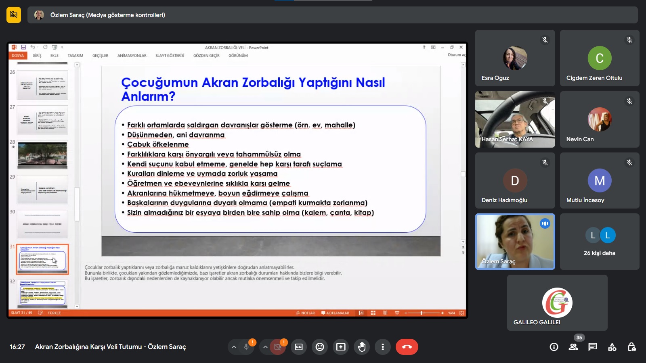Raise hand in the meeting

[362, 347]
